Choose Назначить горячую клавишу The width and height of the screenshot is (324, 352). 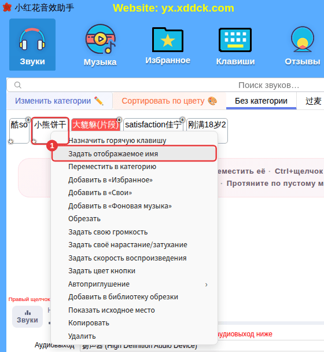(x=134, y=141)
